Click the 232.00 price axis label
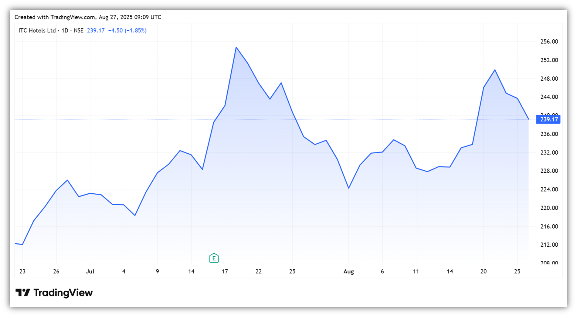Image resolution: width=577 pixels, height=317 pixels. tap(549, 152)
